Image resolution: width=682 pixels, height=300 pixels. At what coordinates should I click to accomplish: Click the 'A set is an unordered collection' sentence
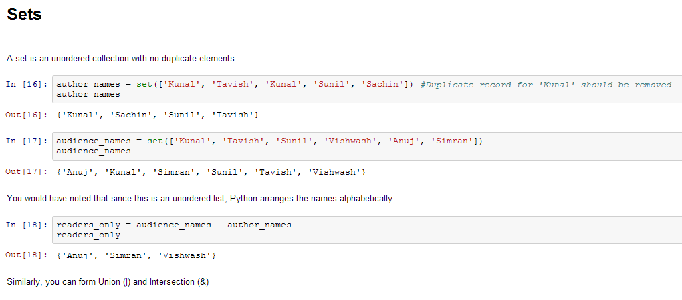point(122,59)
